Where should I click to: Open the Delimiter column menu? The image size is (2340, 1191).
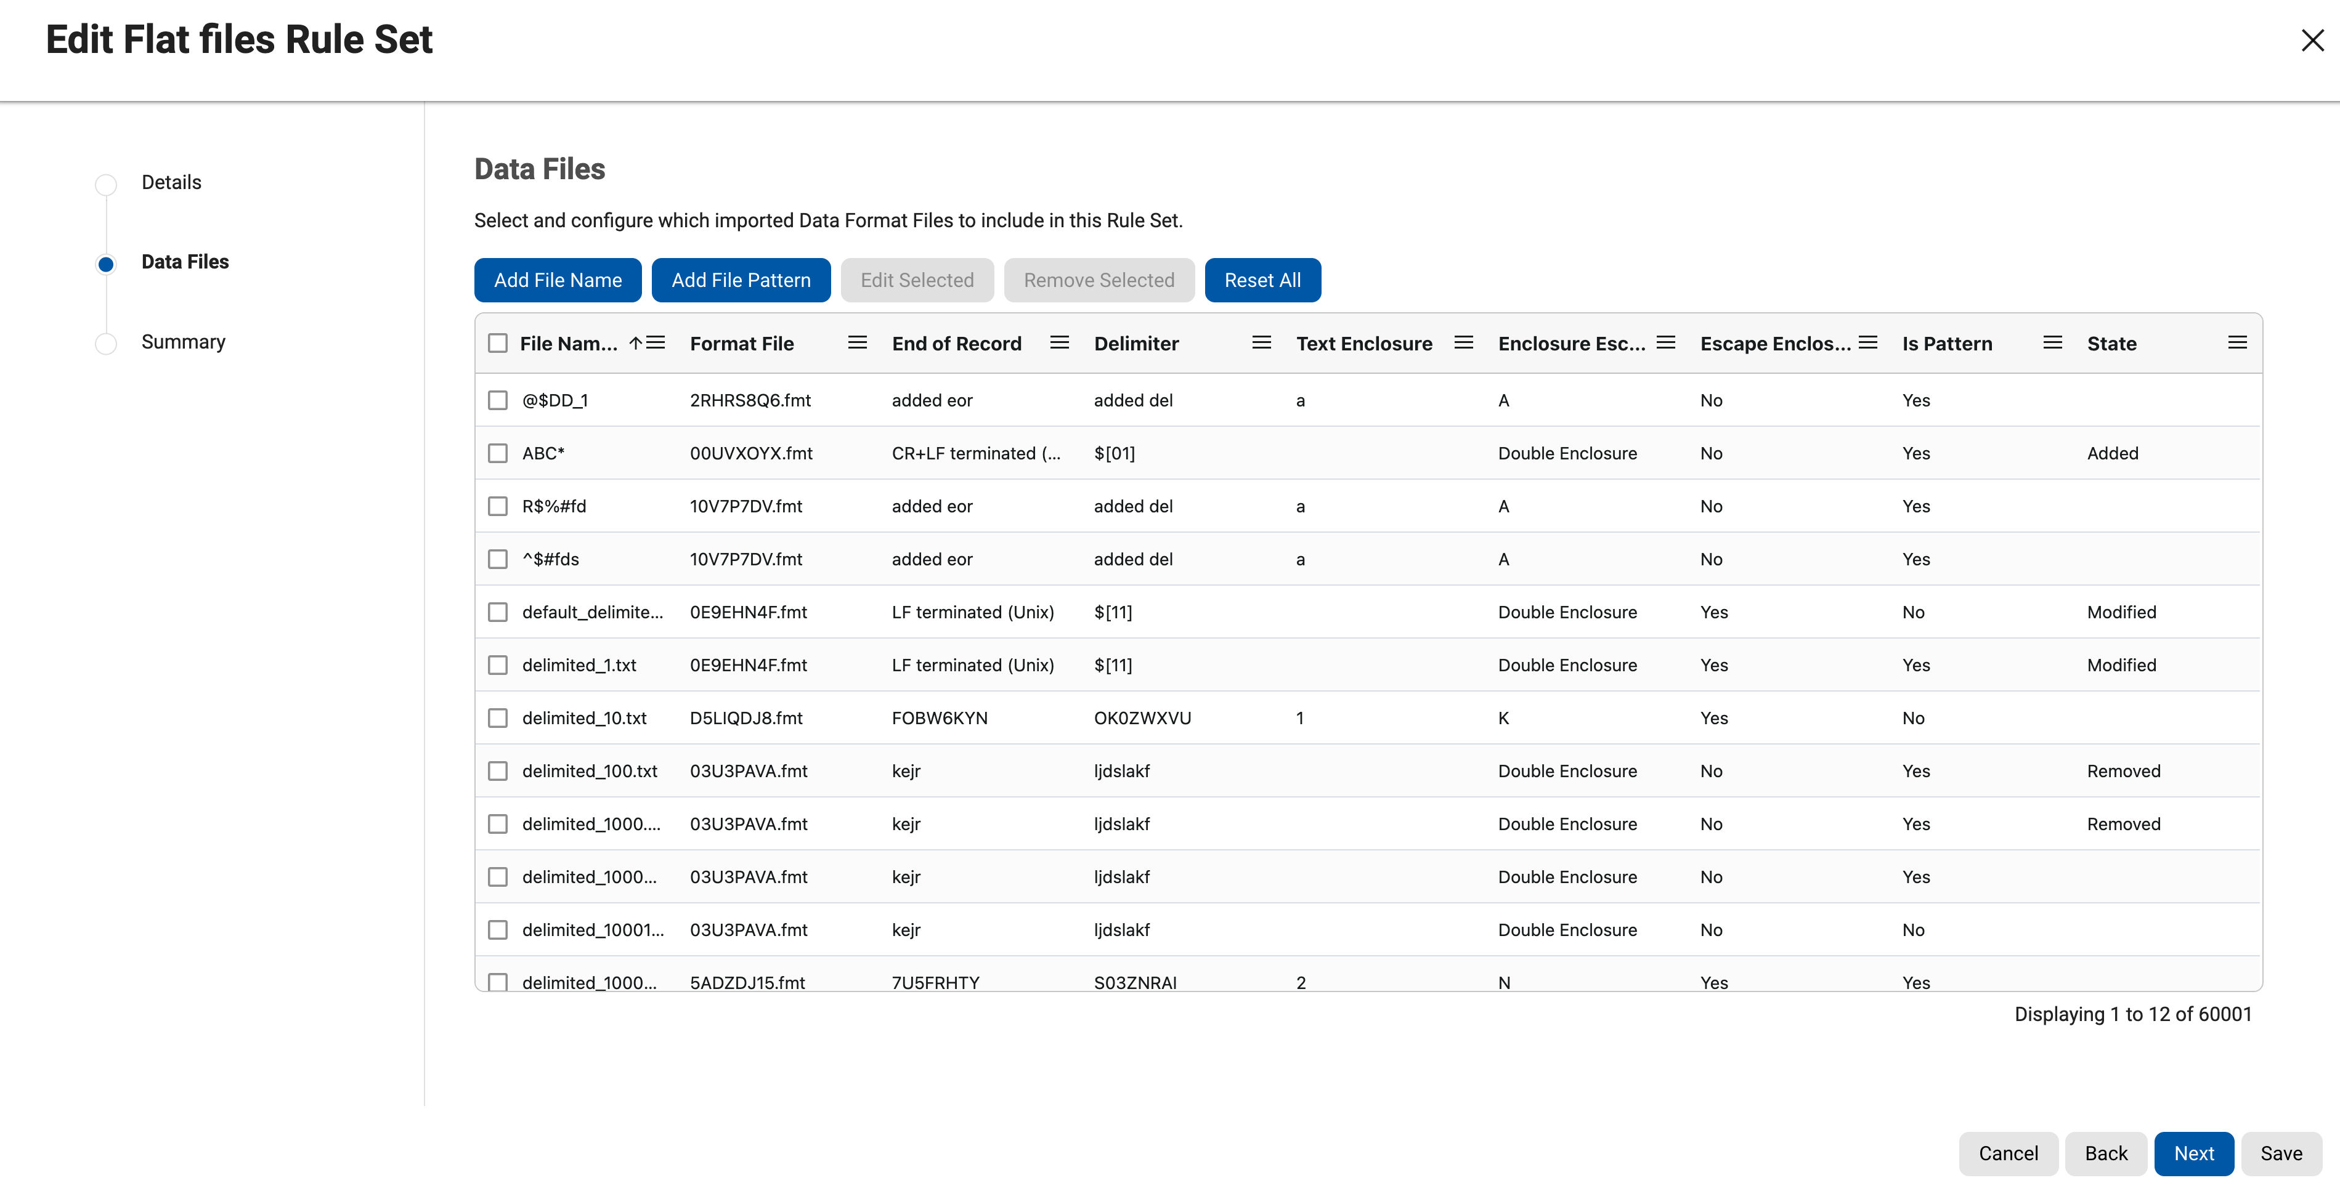[x=1261, y=342]
